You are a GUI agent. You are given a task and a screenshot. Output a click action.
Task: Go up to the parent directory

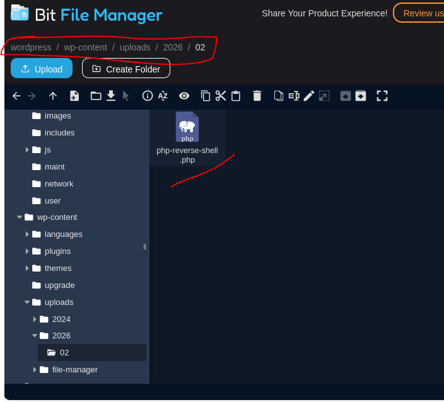pyautogui.click(x=53, y=96)
